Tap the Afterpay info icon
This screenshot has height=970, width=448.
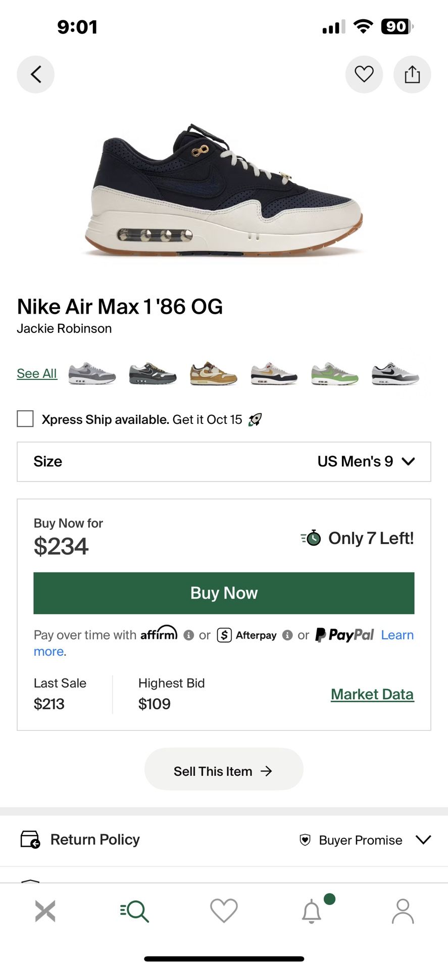pyautogui.click(x=287, y=635)
